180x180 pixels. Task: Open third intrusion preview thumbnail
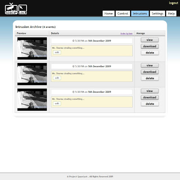(32, 99)
